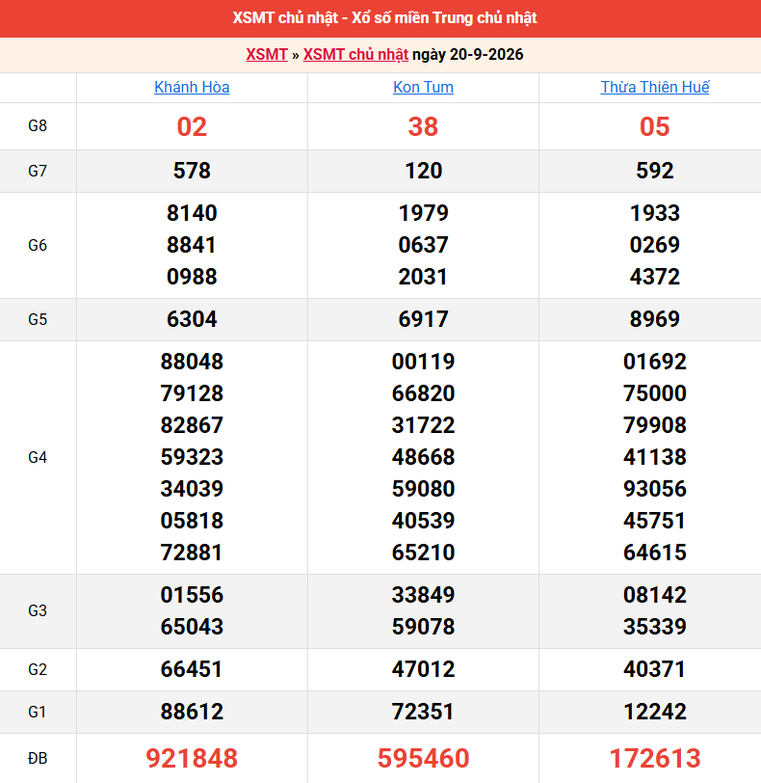Click G4 result 00119
The height and width of the screenshot is (783, 761).
tap(424, 362)
